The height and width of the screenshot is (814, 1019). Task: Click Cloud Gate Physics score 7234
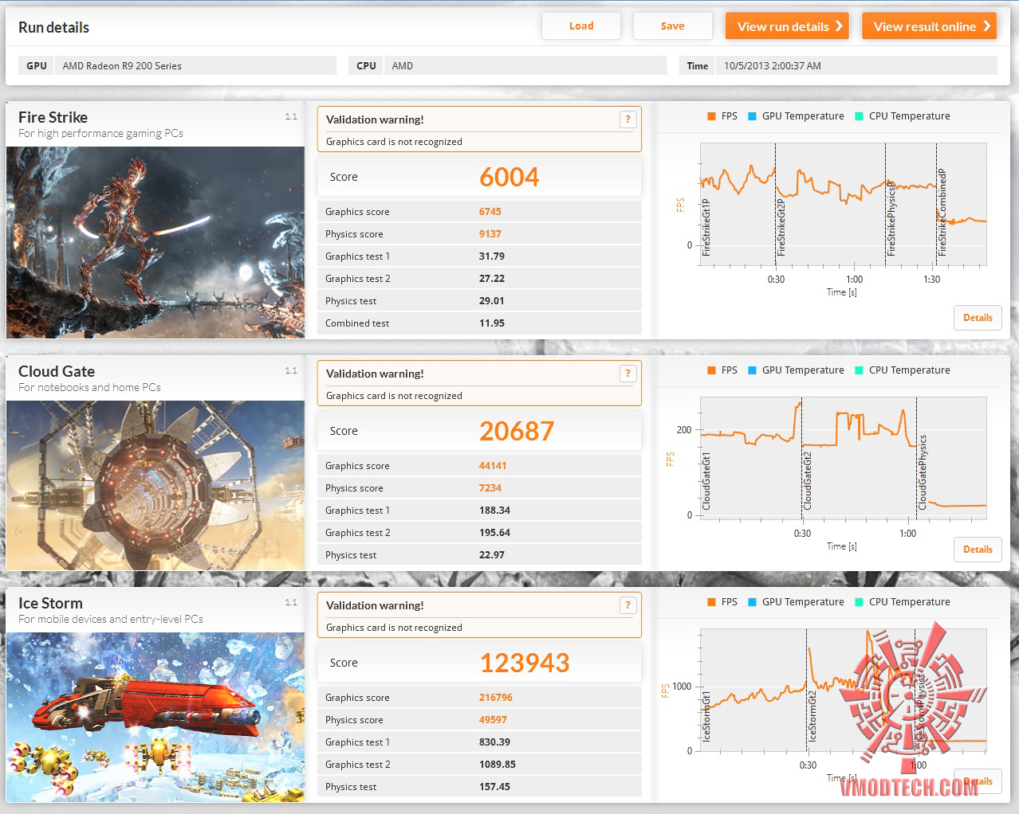click(x=490, y=488)
